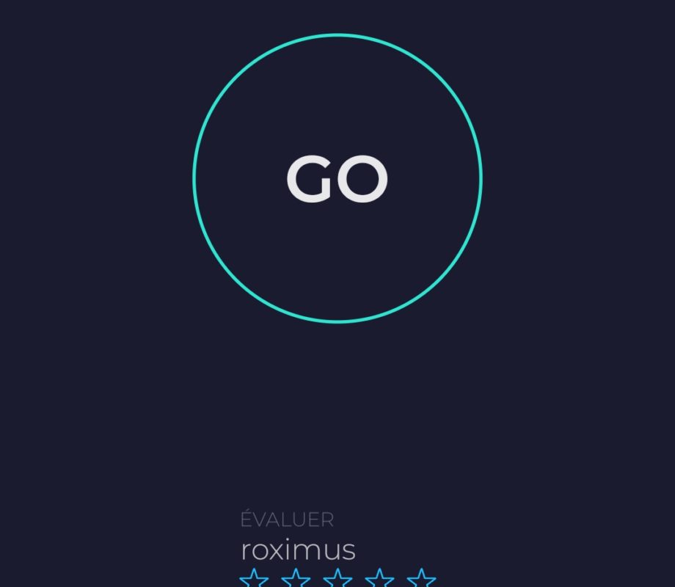Give roximus a five-star rating
The width and height of the screenshot is (675, 587).
(x=421, y=577)
